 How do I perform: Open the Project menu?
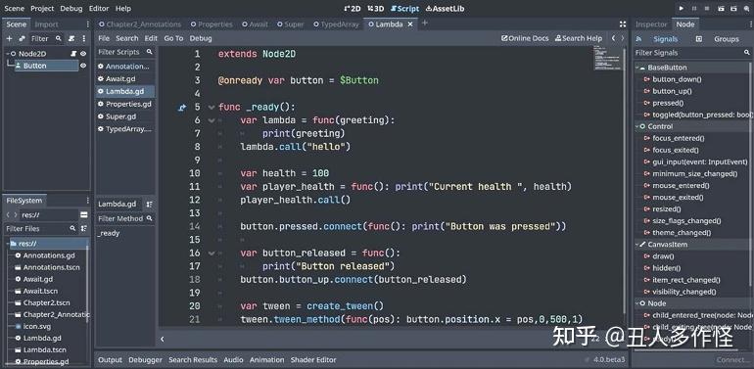point(42,8)
